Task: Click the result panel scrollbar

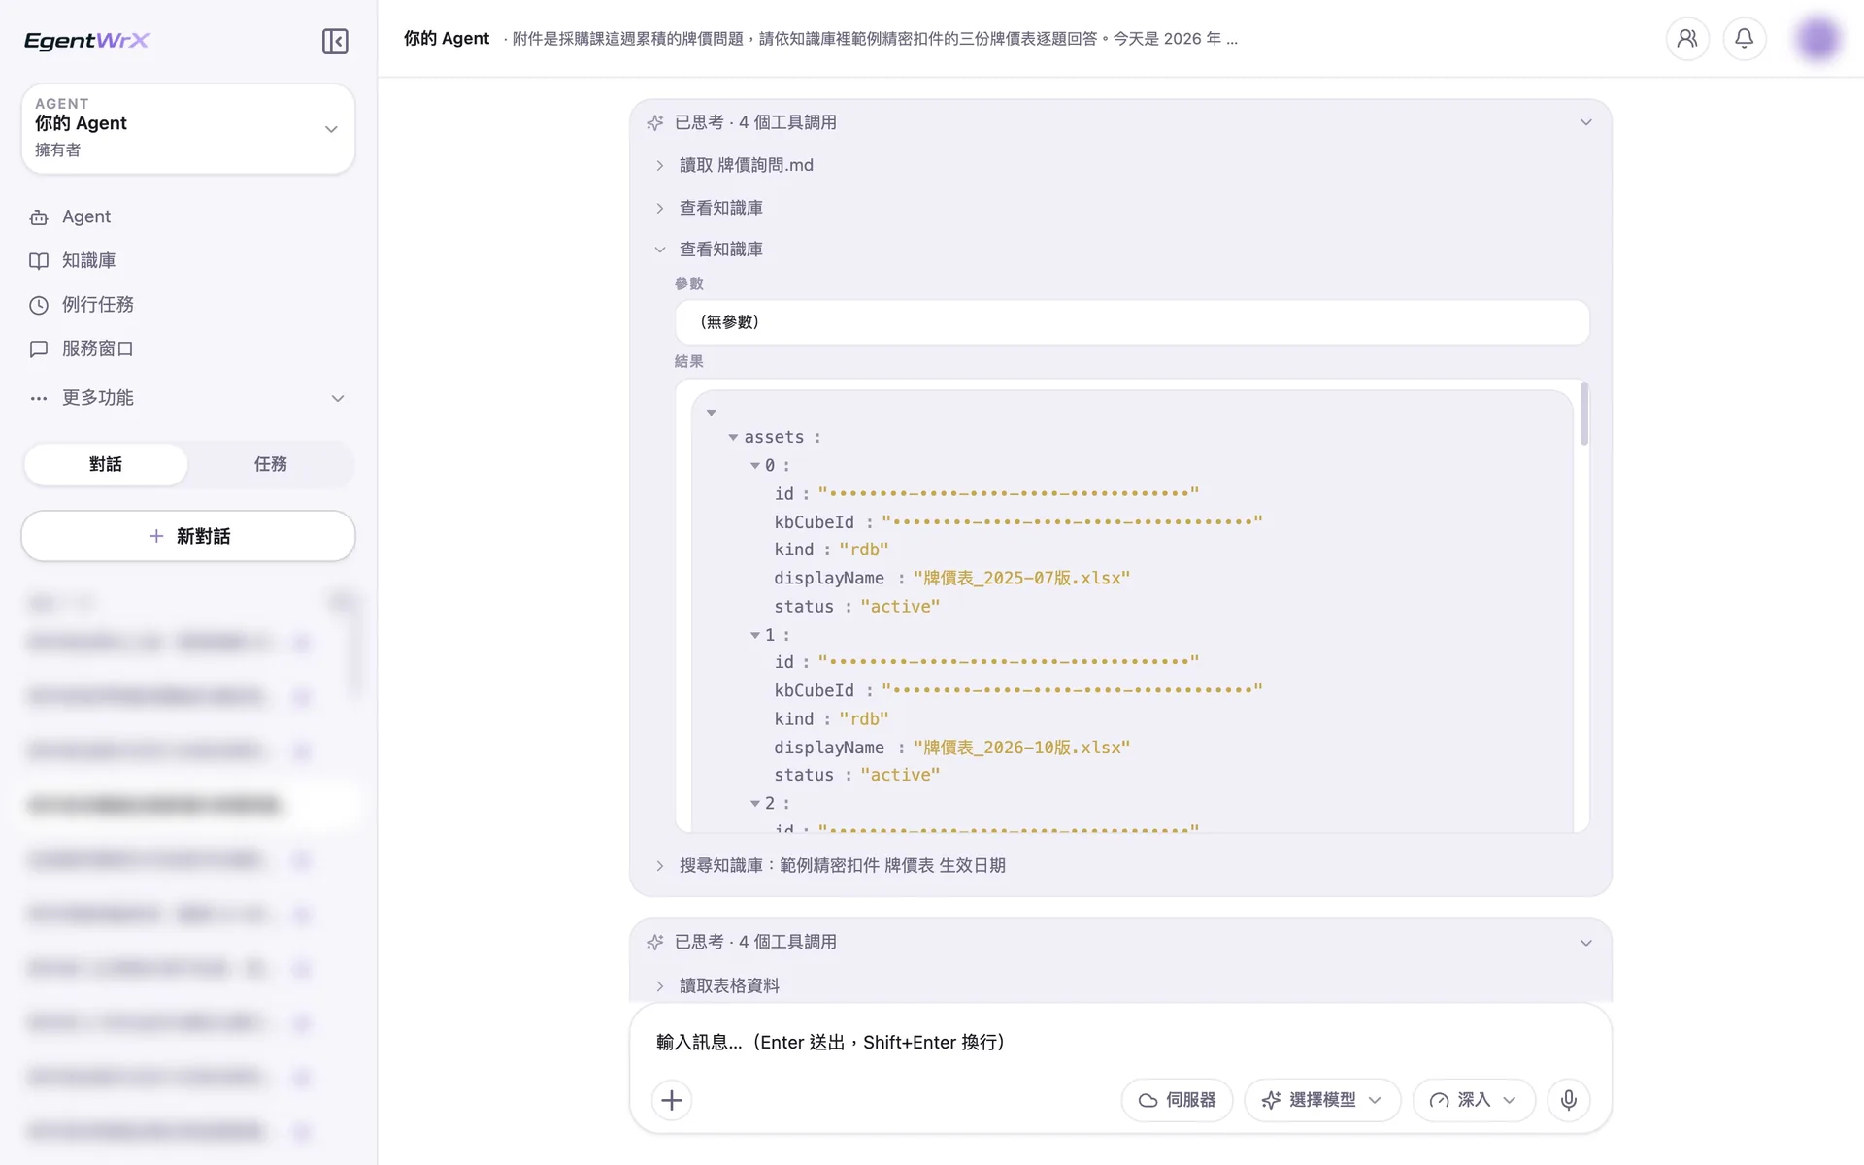Action: pos(1584,414)
